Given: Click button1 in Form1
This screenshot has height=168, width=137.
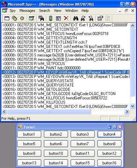Looking at the screenshot, I should [29, 134].
